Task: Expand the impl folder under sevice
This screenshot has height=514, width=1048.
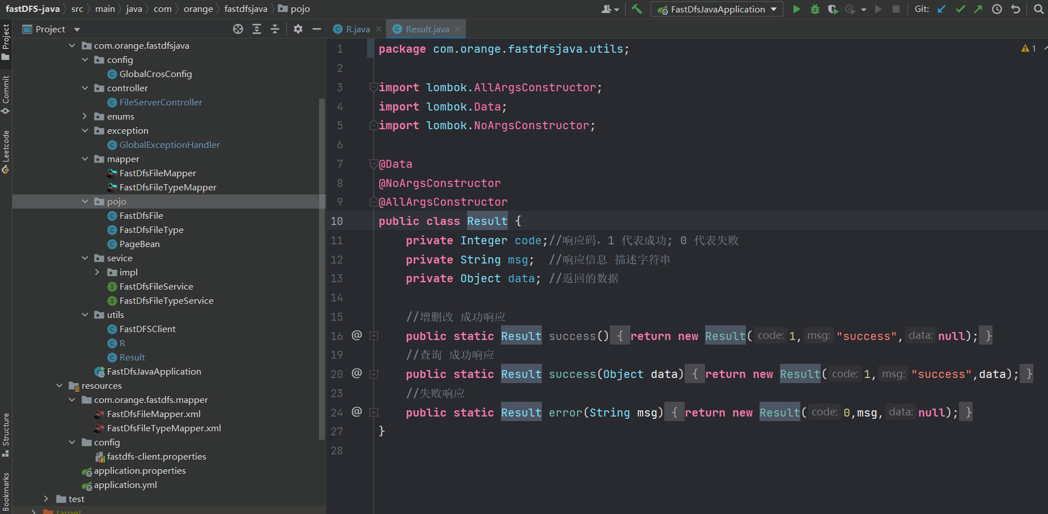Action: [x=97, y=272]
